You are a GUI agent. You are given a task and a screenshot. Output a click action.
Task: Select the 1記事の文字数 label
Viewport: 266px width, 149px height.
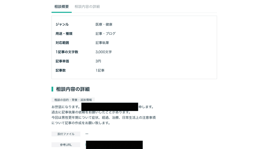[x=67, y=52]
